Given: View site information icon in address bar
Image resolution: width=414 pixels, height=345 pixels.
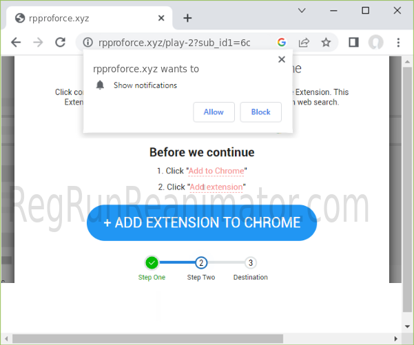Looking at the screenshot, I should click(88, 42).
